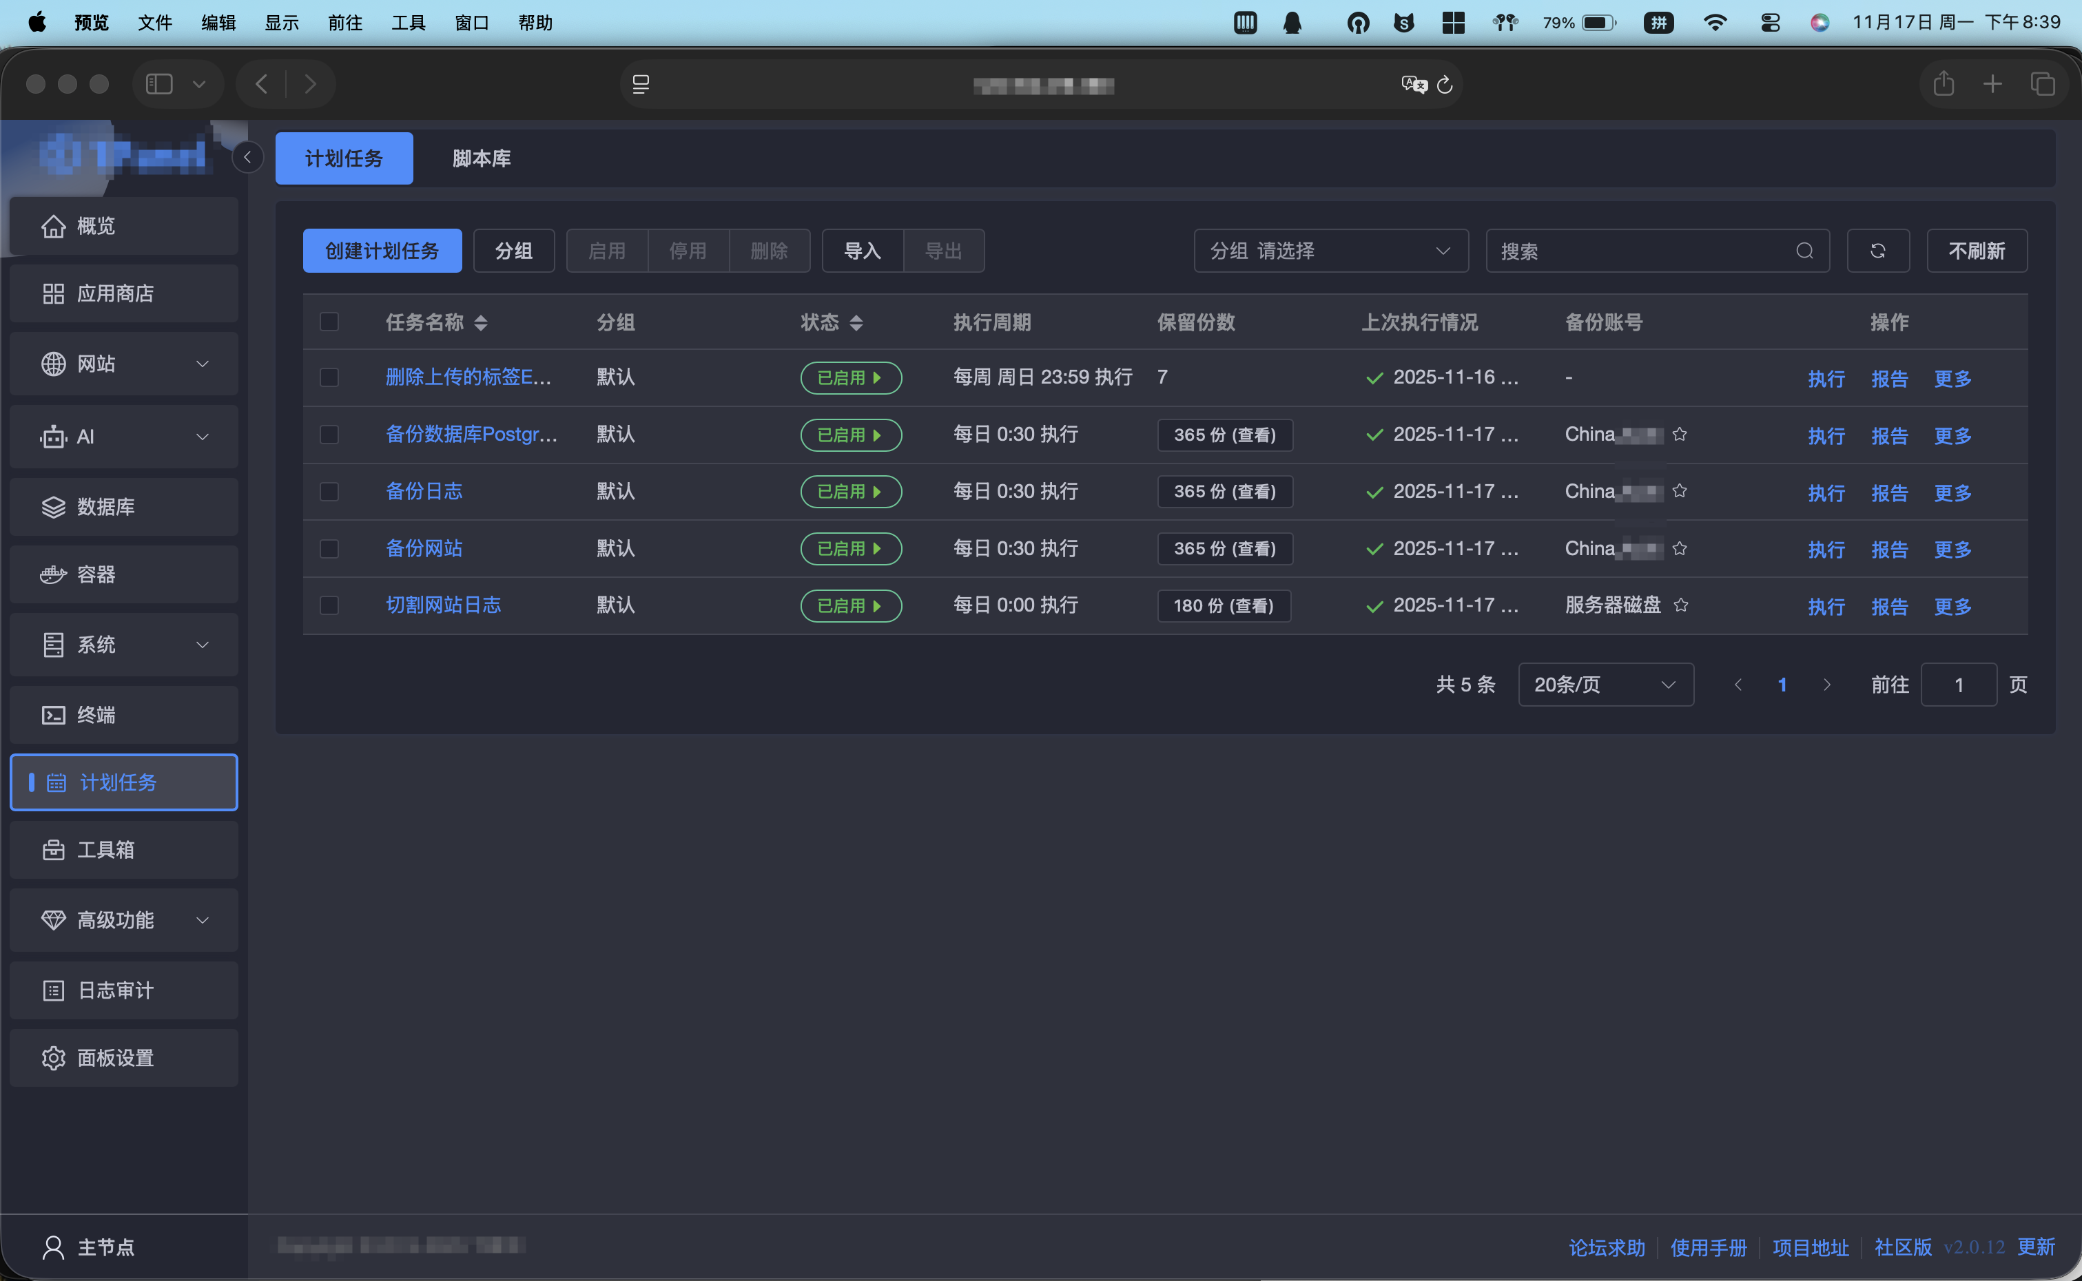The image size is (2082, 1281).
Task: Open the 终端 terminal icon
Action: (x=53, y=715)
